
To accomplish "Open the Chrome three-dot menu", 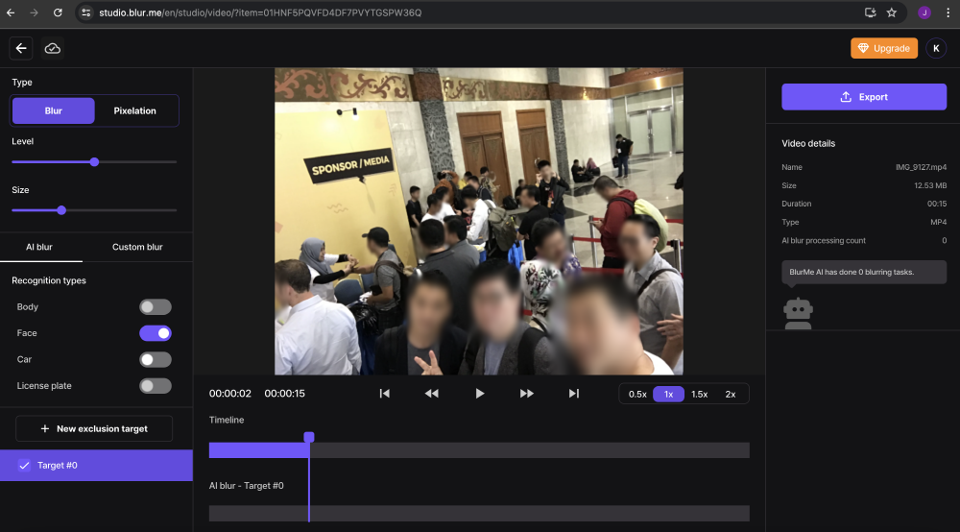I will [x=948, y=12].
